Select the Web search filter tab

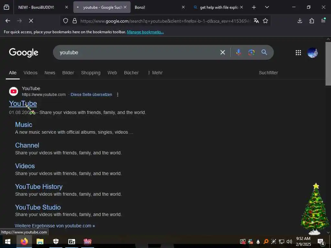coord(112,73)
